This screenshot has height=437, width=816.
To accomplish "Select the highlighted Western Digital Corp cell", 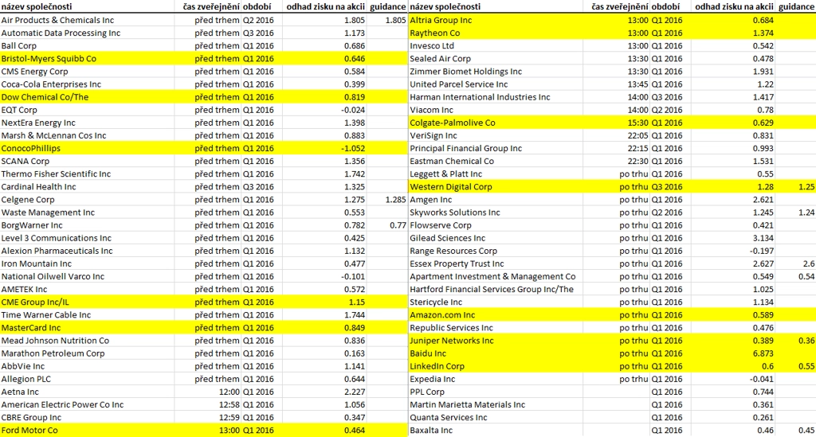I will pyautogui.click(x=496, y=186).
